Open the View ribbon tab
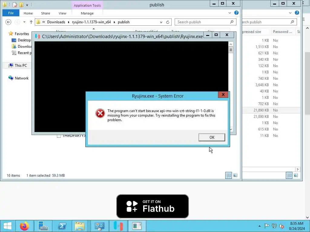Image resolution: width=310 pixels, height=232 pixels. coord(62,13)
